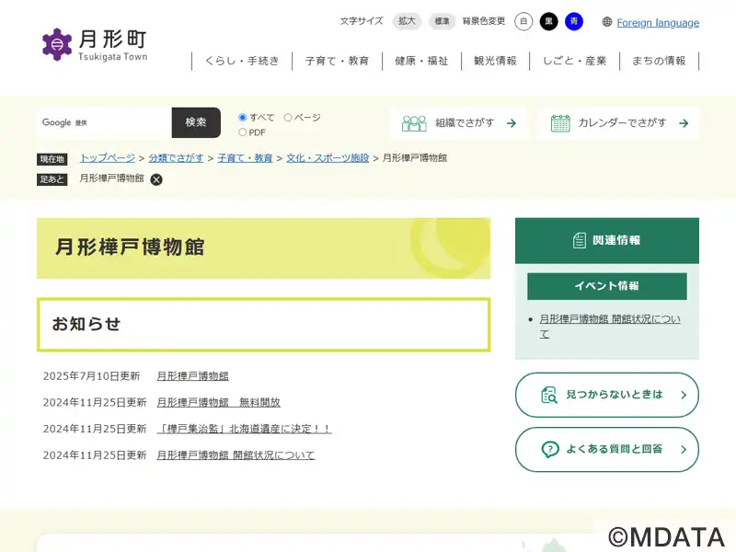Select the ページ search radio button
Image resolution: width=736 pixels, height=552 pixels.
click(x=288, y=118)
